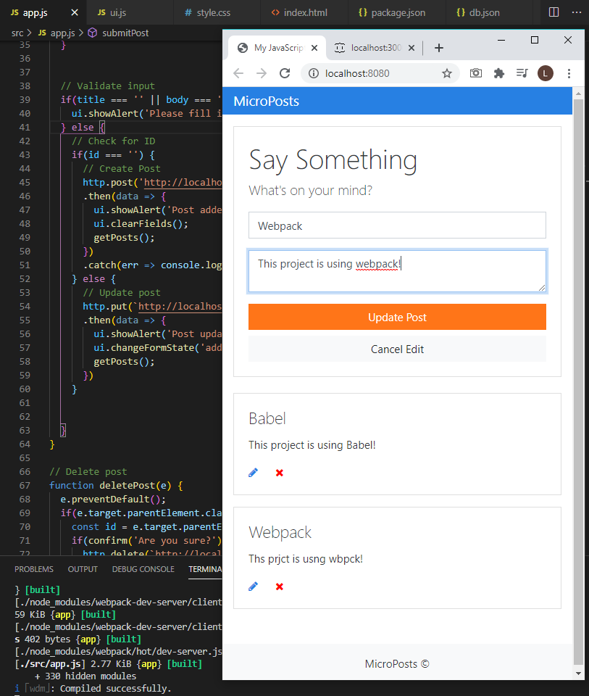Close the app.js editor tab
Image resolution: width=589 pixels, height=696 pixels.
pos(75,12)
